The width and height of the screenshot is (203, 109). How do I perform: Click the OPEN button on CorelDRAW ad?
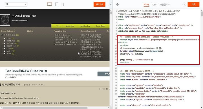103,74
